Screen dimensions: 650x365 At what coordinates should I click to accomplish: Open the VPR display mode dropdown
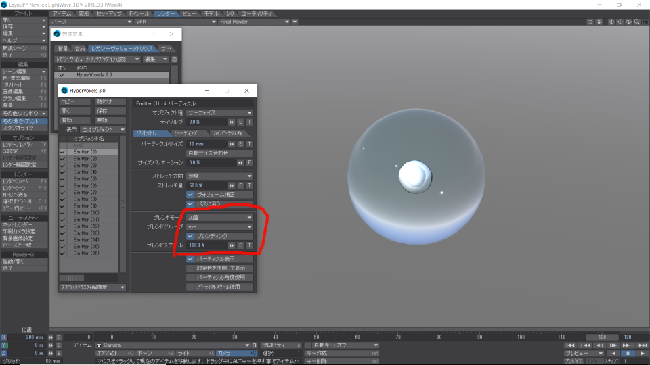pos(176,22)
